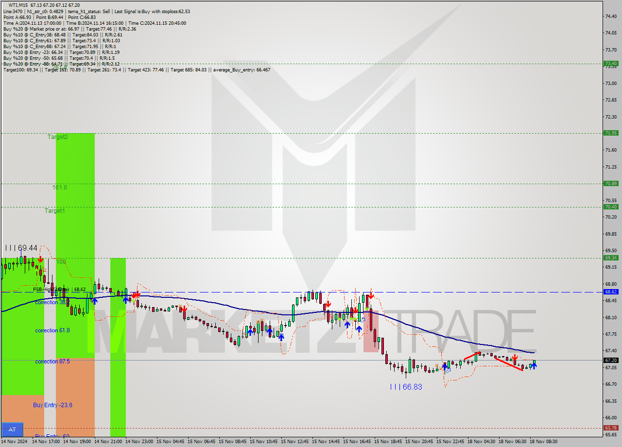Viewport: 622px width, 447px height.
Task: Select the red 65.78 price tag
Action: coord(610,428)
